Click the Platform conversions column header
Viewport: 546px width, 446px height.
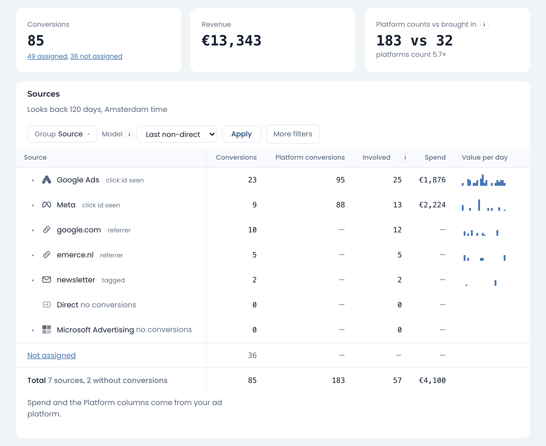[310, 157]
